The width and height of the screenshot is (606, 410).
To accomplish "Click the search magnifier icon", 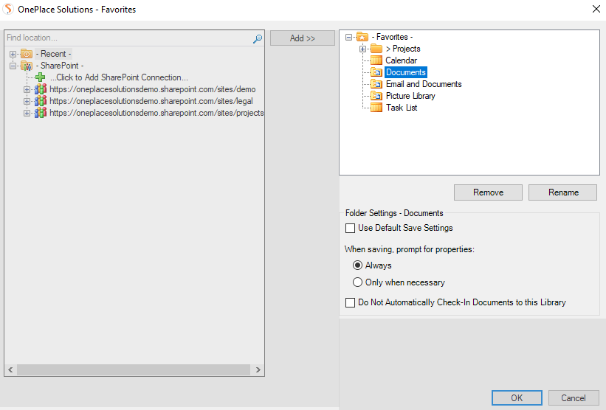I will pos(258,38).
